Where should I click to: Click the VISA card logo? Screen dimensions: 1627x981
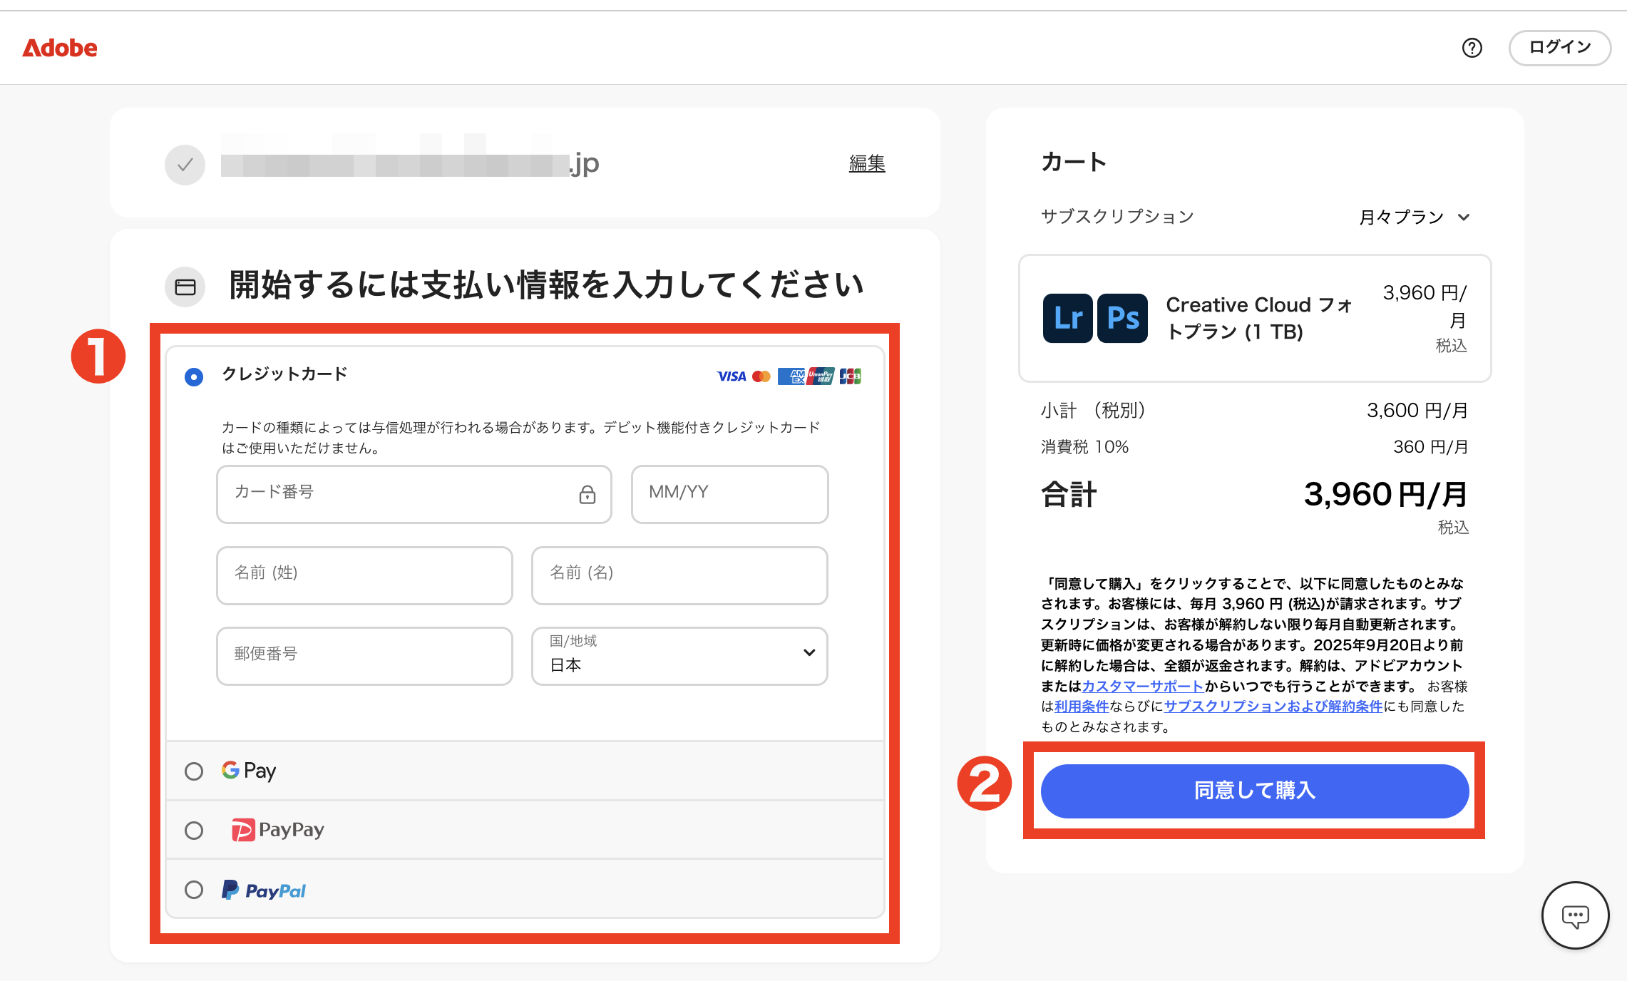(x=731, y=376)
